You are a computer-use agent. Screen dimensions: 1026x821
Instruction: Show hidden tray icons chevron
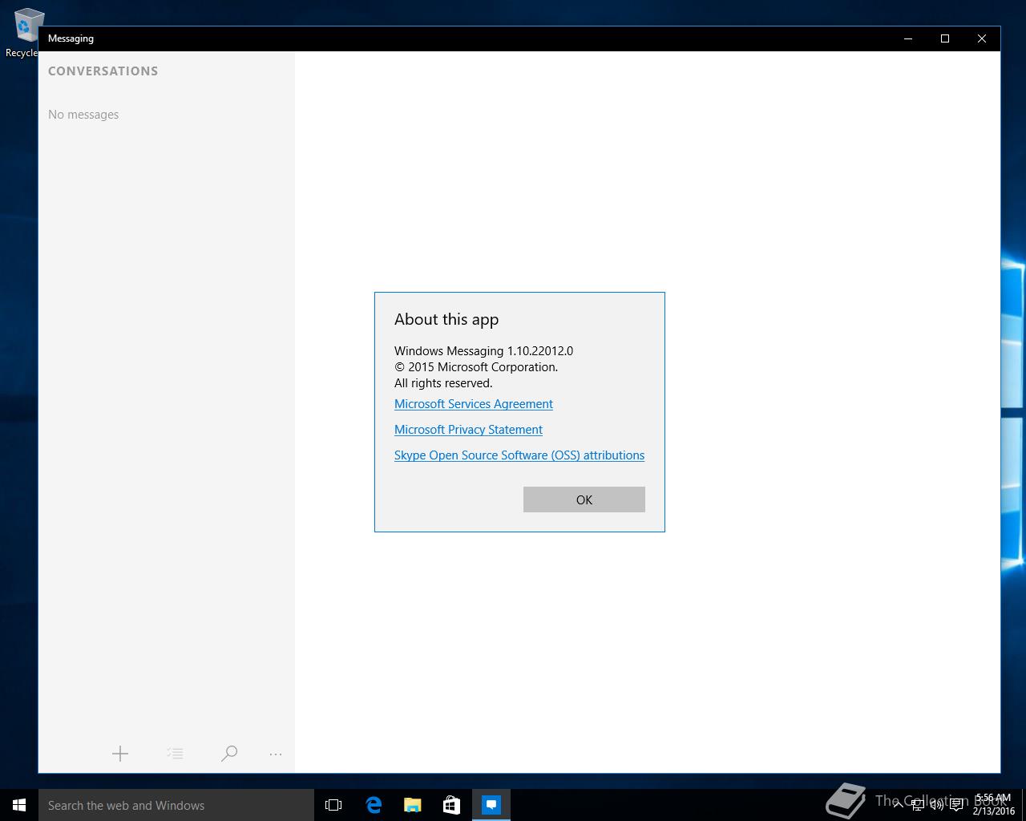click(898, 805)
